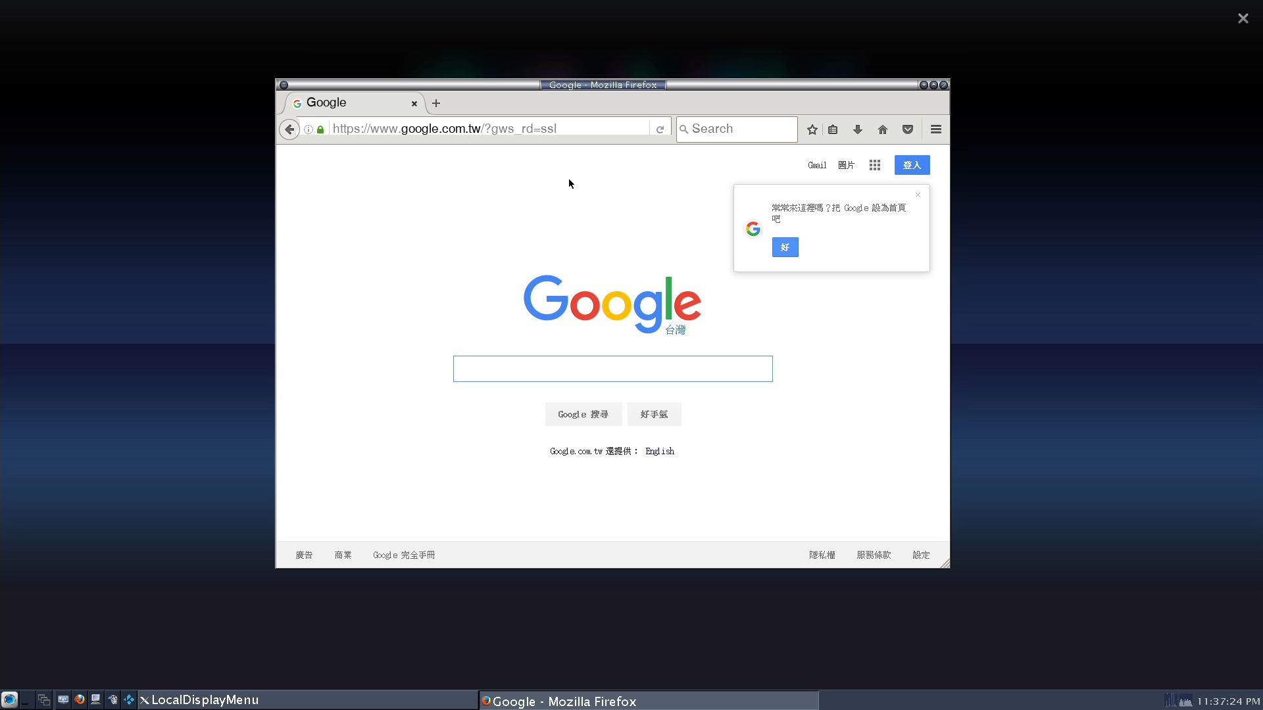Click the Google 搜尋 button
This screenshot has width=1263, height=710.
(x=583, y=414)
